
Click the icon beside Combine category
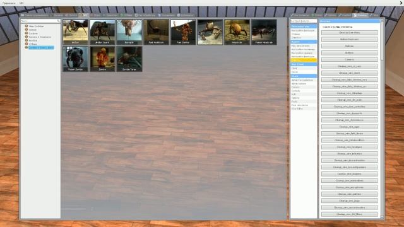pos(27,33)
